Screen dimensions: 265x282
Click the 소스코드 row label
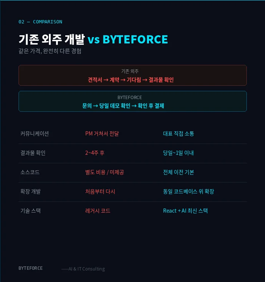[30, 172]
